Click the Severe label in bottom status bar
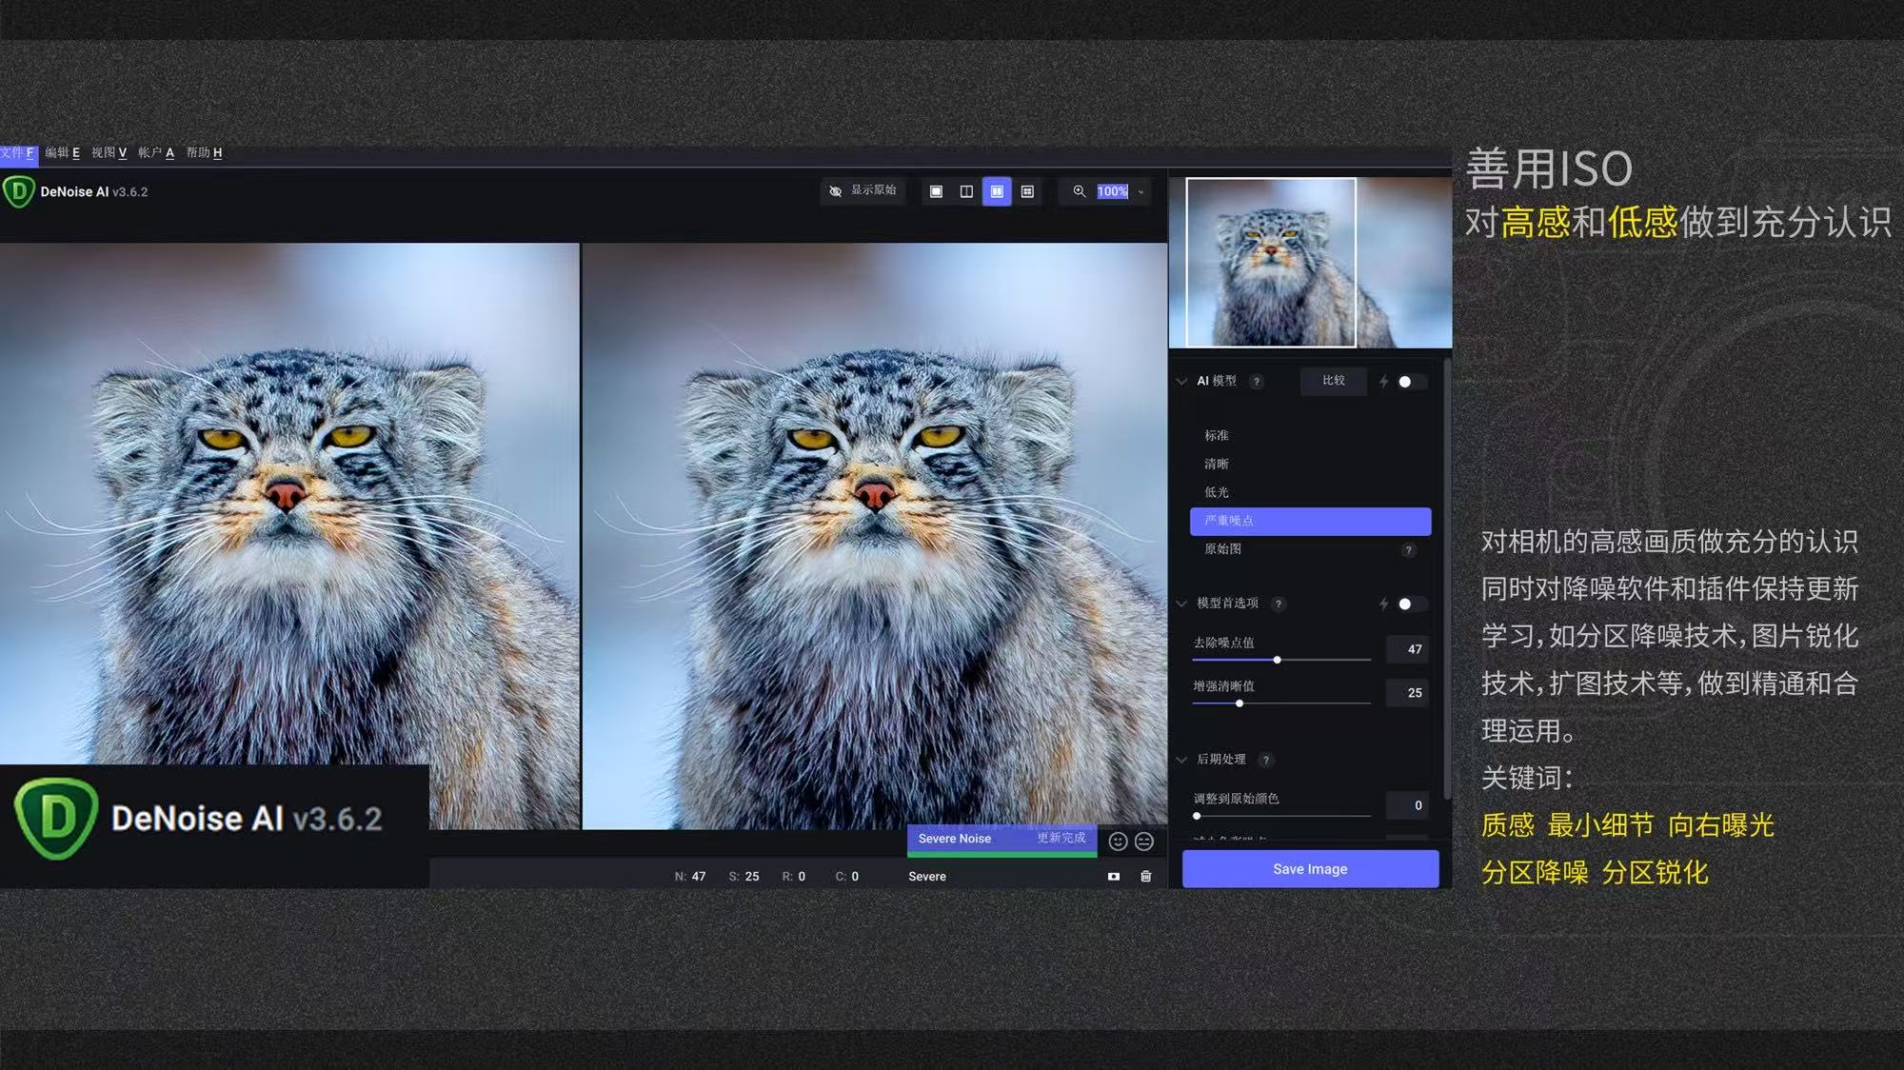The image size is (1904, 1070). pyautogui.click(x=927, y=877)
